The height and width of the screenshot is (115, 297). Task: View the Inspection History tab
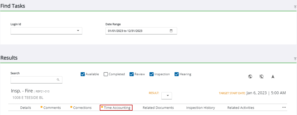click(x=201, y=108)
